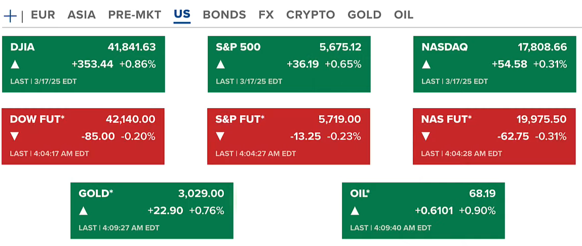Click the GOLD up arrow icon
Image resolution: width=582 pixels, height=246 pixels.
pos(84,211)
